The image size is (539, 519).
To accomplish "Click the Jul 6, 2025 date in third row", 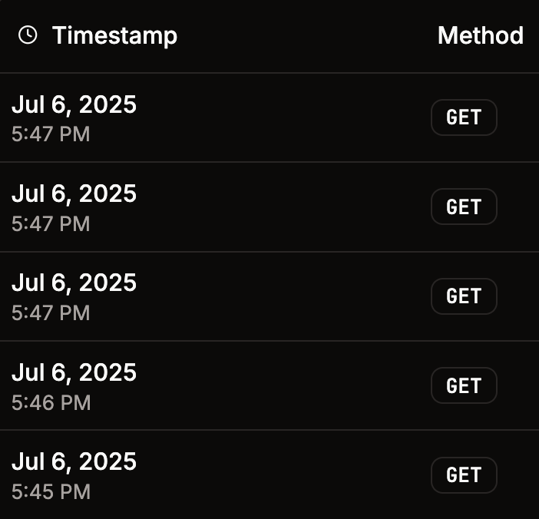I will tap(74, 283).
